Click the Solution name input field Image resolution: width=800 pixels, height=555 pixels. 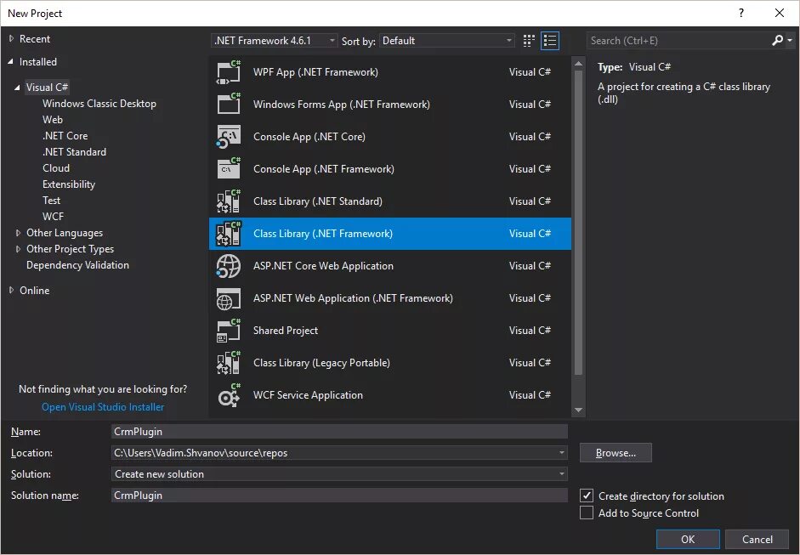click(339, 496)
